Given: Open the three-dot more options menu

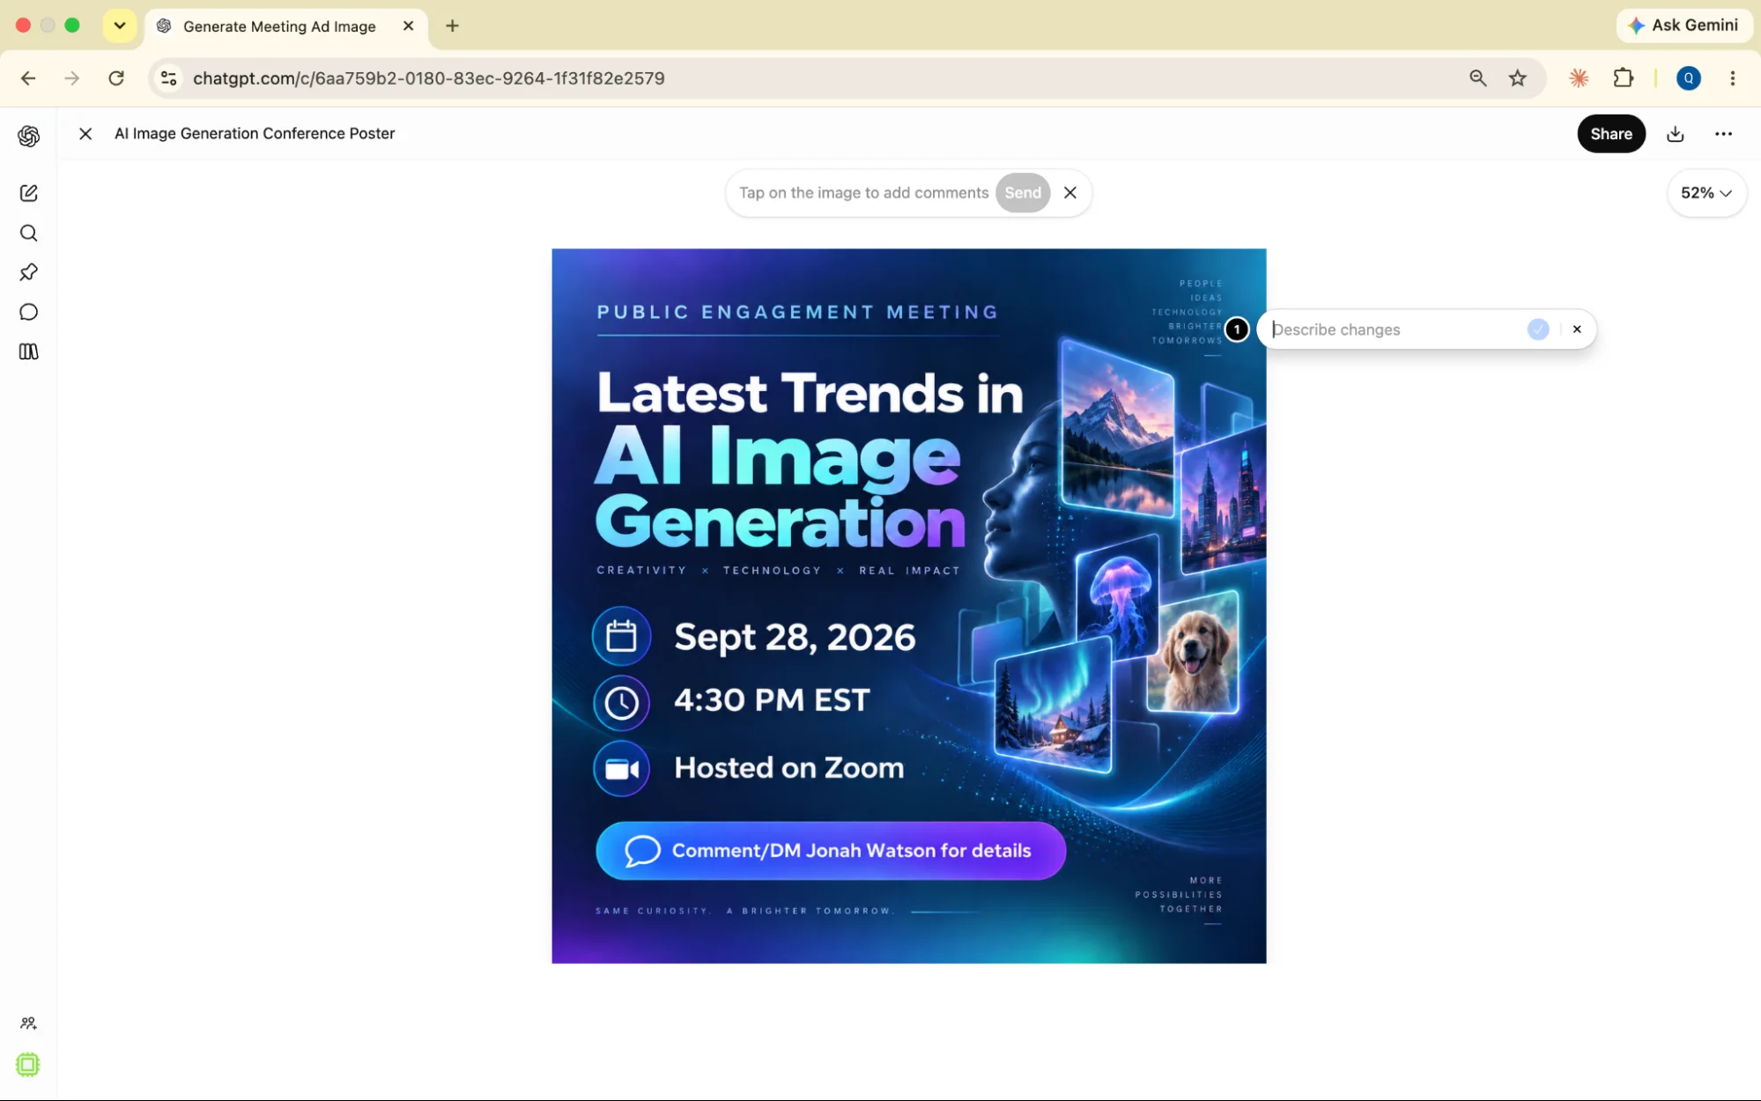Looking at the screenshot, I should [x=1723, y=134].
